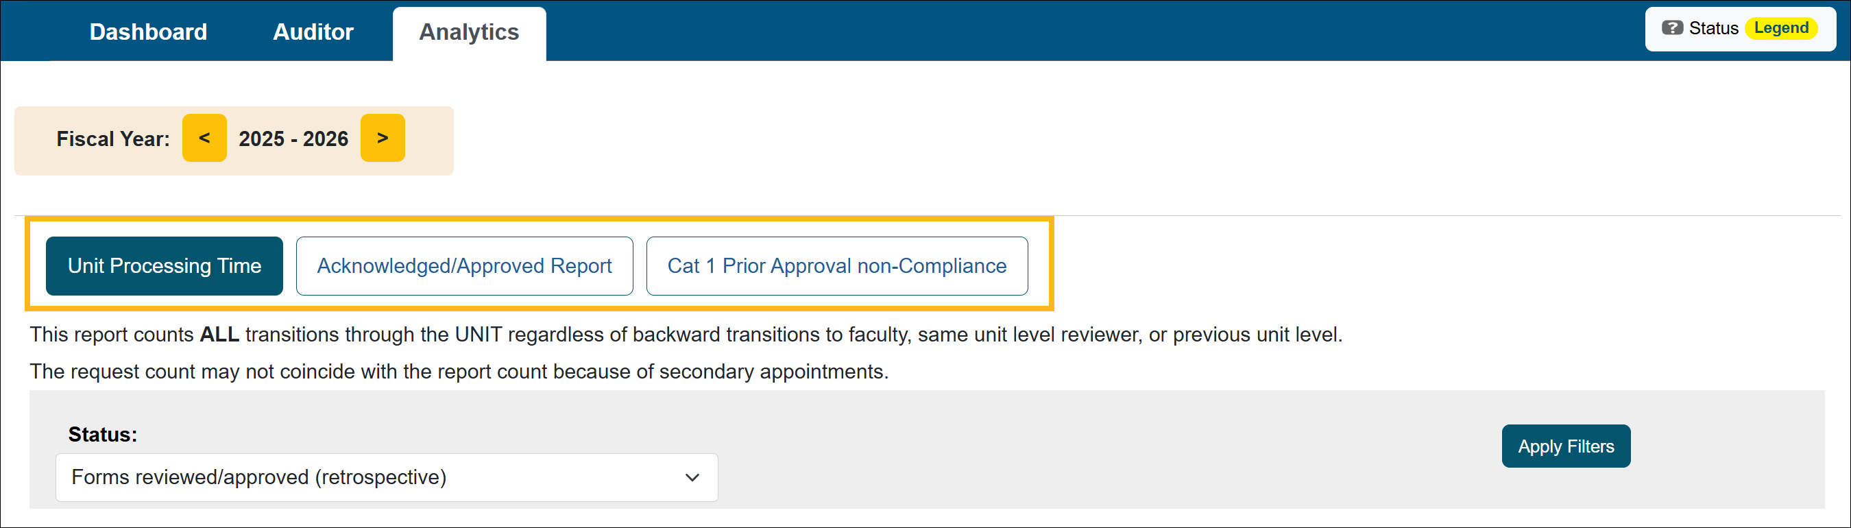Image resolution: width=1851 pixels, height=528 pixels.
Task: Click the 2025 - 2026 fiscal year text
Action: [x=293, y=139]
